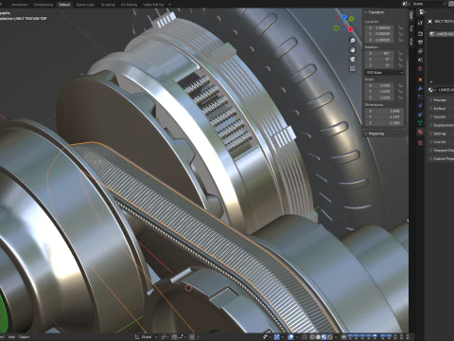454x341 pixels.
Task: Open the Output properties printer icon
Action: point(420,42)
